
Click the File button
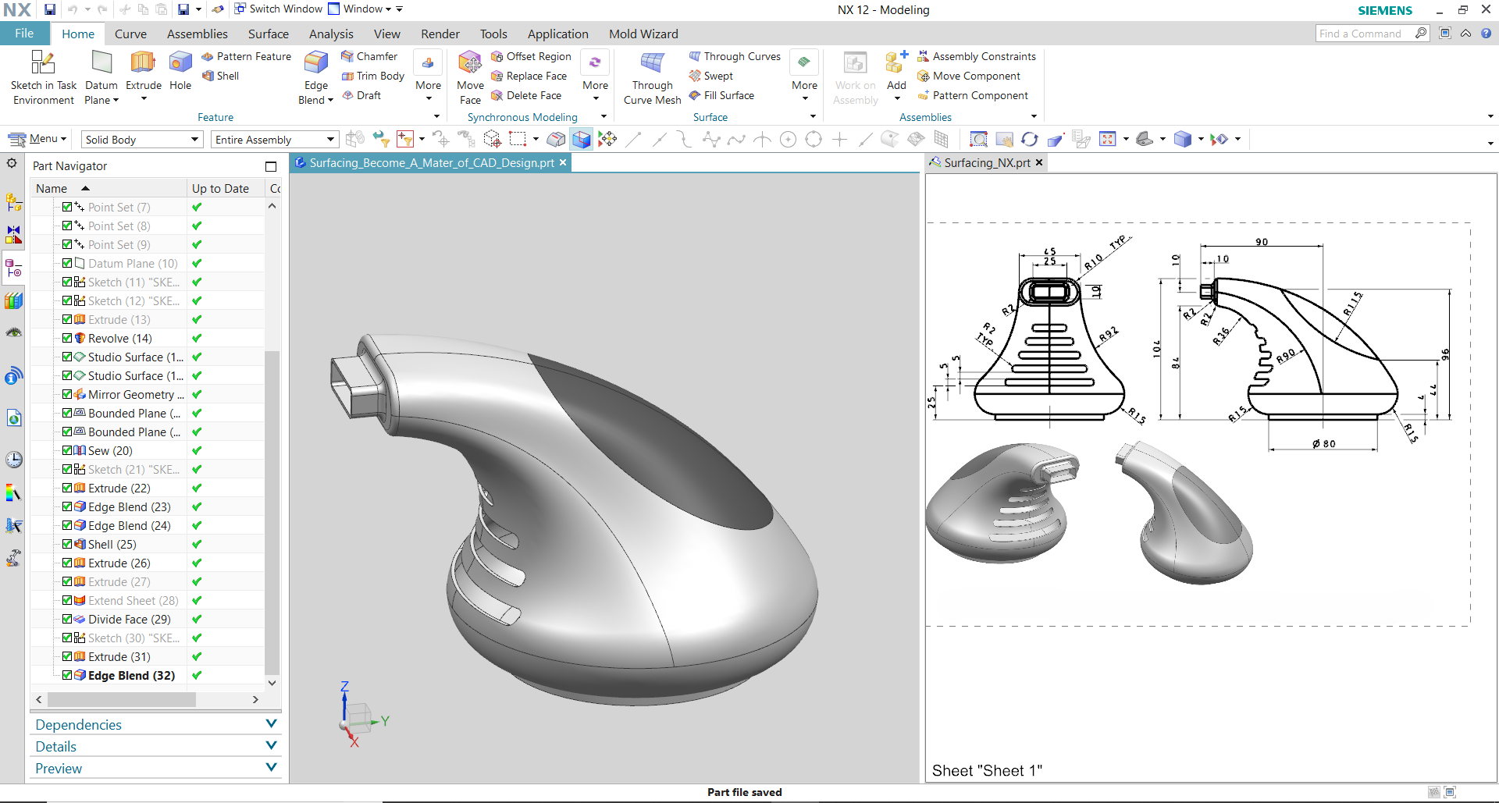point(24,34)
